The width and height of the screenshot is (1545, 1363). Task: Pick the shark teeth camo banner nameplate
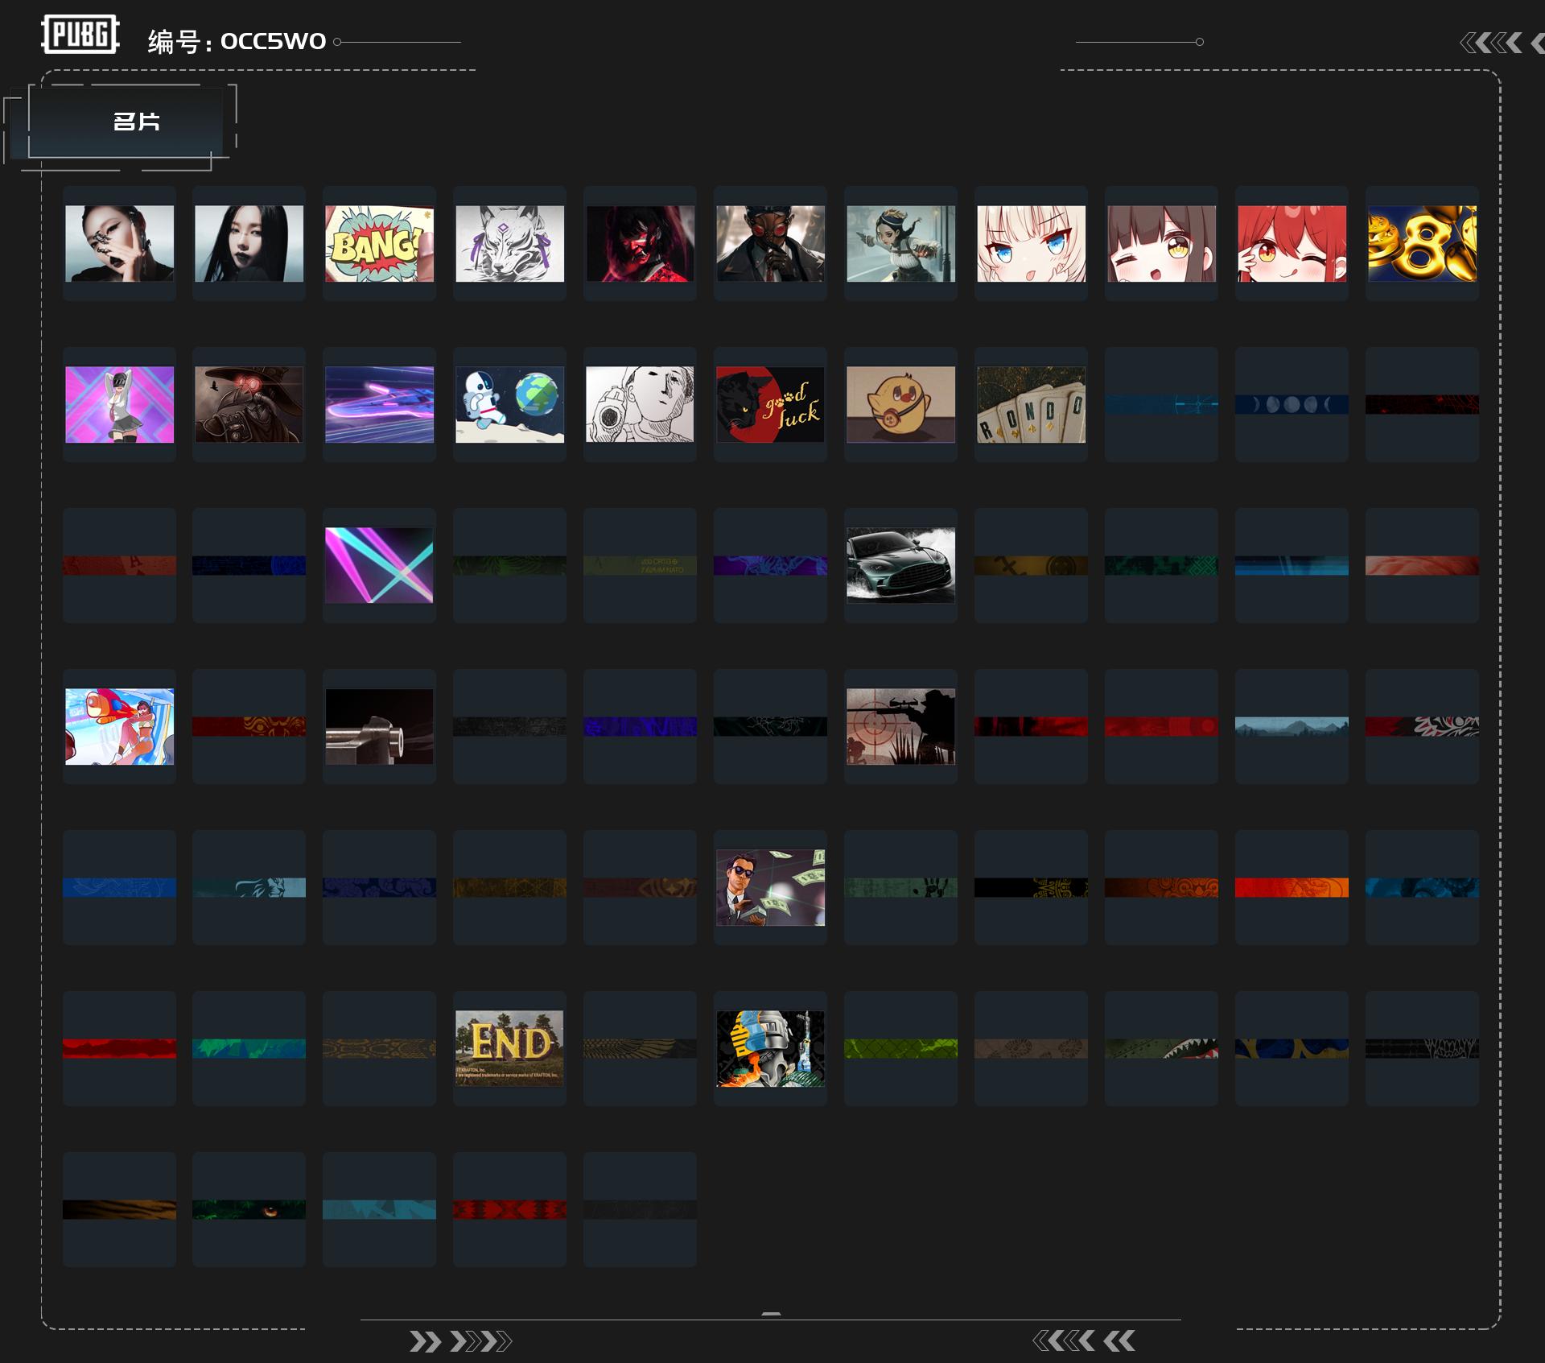1161,1048
